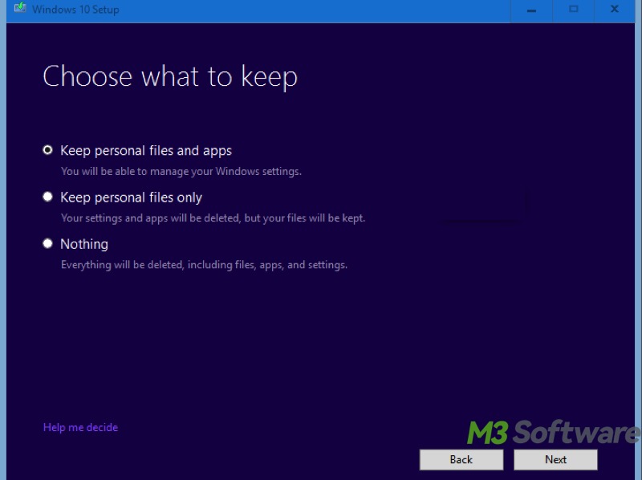This screenshot has height=480, width=642.
Task: Click the 'Keep personal files and apps' label text
Action: tap(145, 151)
